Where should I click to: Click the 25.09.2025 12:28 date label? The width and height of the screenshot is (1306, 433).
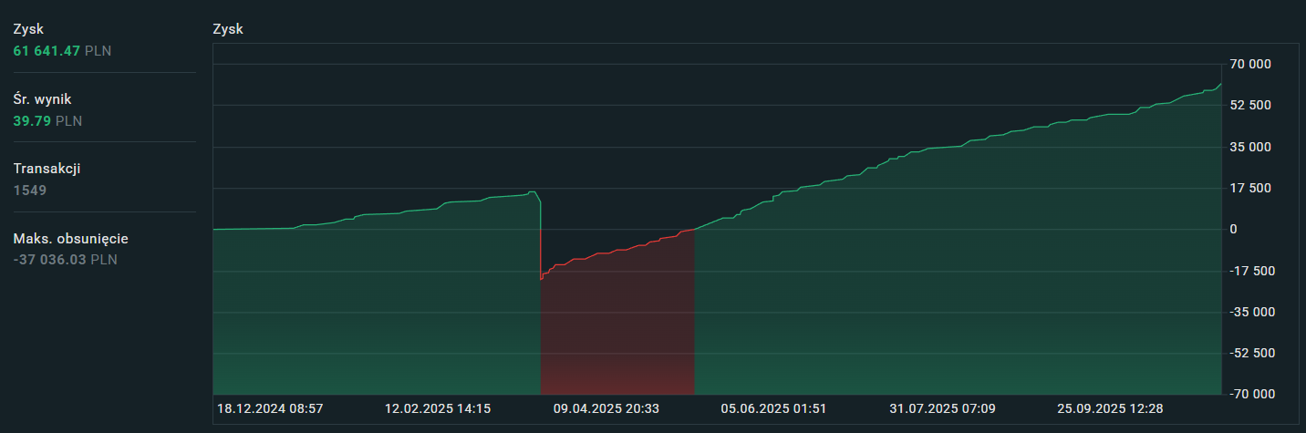pos(1110,408)
